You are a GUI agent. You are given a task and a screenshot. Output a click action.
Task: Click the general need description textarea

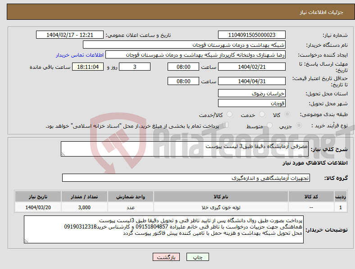coord(185,149)
